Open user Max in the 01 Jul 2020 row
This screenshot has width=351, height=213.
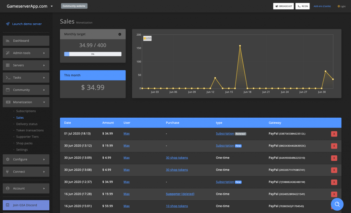126,133
